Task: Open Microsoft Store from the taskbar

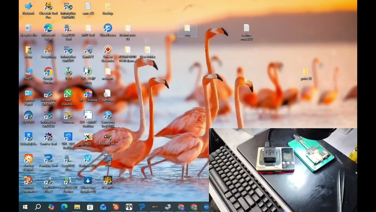Action: click(x=90, y=207)
